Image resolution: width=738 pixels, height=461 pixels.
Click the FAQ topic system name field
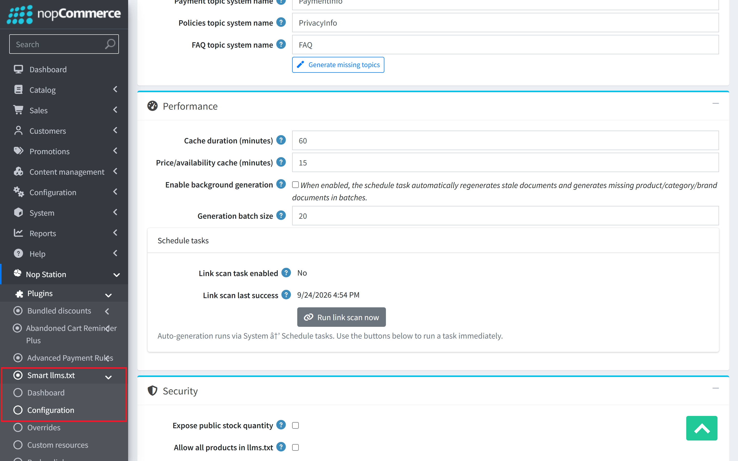coord(505,45)
